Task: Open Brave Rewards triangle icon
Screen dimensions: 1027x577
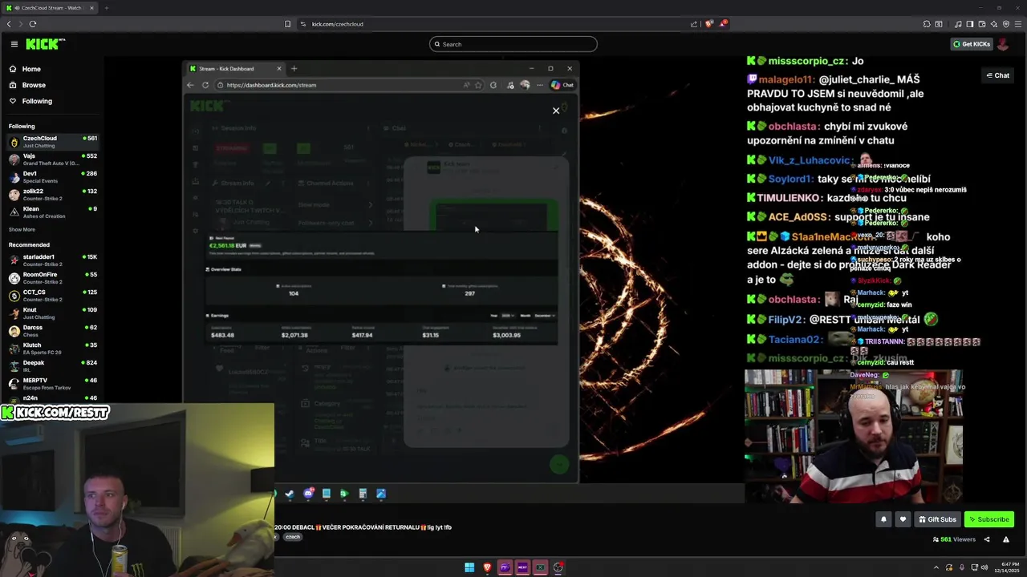Action: tap(723, 24)
